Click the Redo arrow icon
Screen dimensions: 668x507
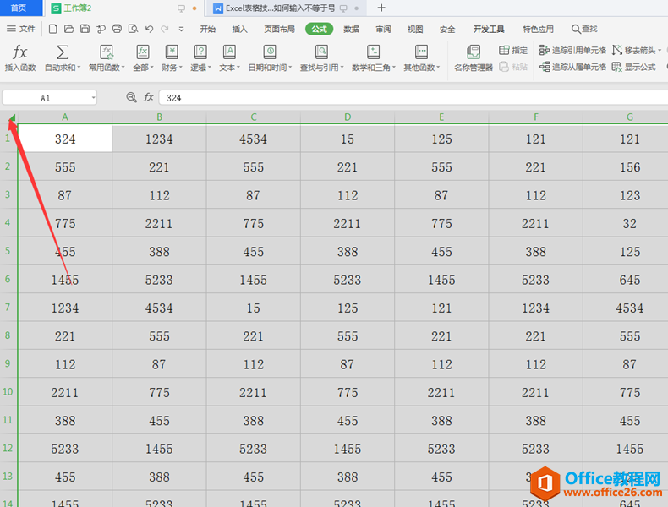164,29
